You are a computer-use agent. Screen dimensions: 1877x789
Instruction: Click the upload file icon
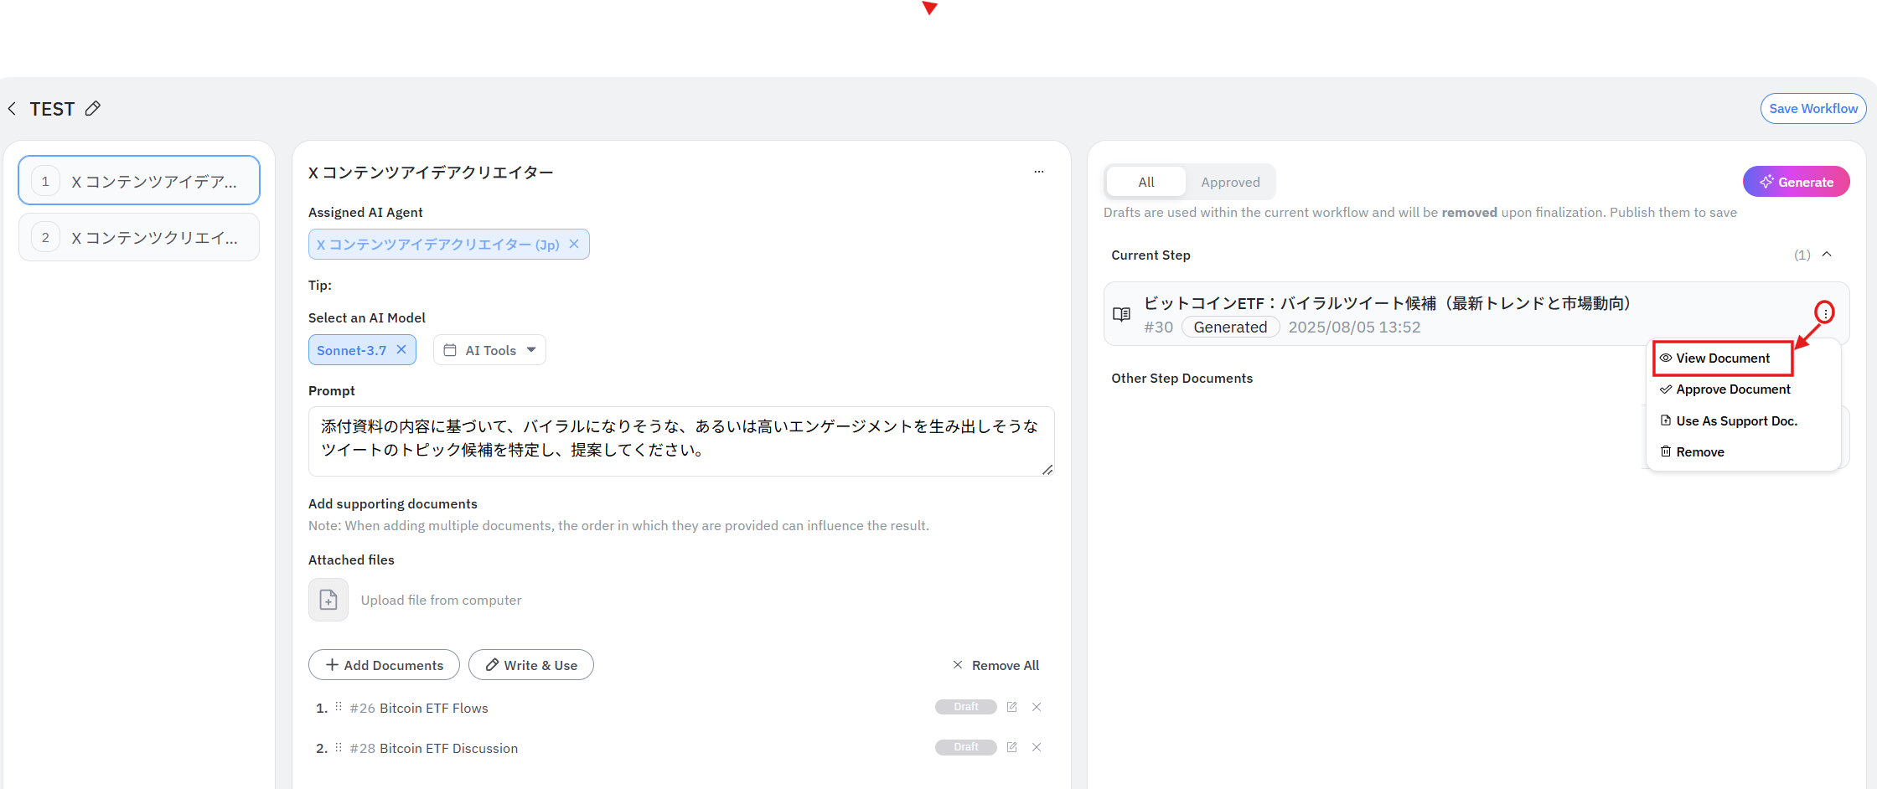tap(328, 600)
